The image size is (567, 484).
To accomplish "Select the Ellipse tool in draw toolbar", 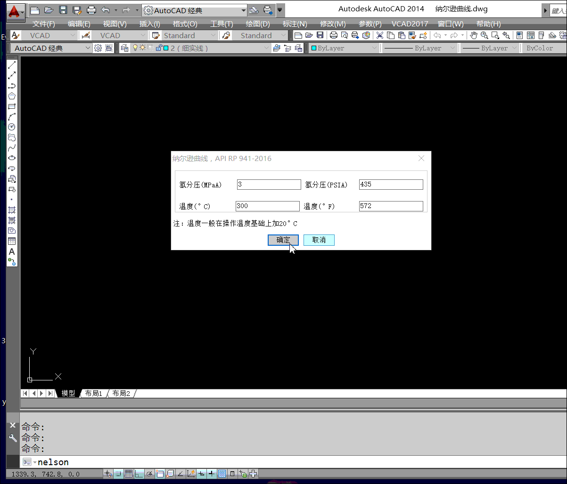I will click(12, 158).
